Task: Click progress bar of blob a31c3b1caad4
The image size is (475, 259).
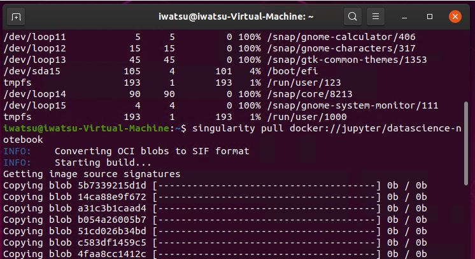Action: click(267, 209)
